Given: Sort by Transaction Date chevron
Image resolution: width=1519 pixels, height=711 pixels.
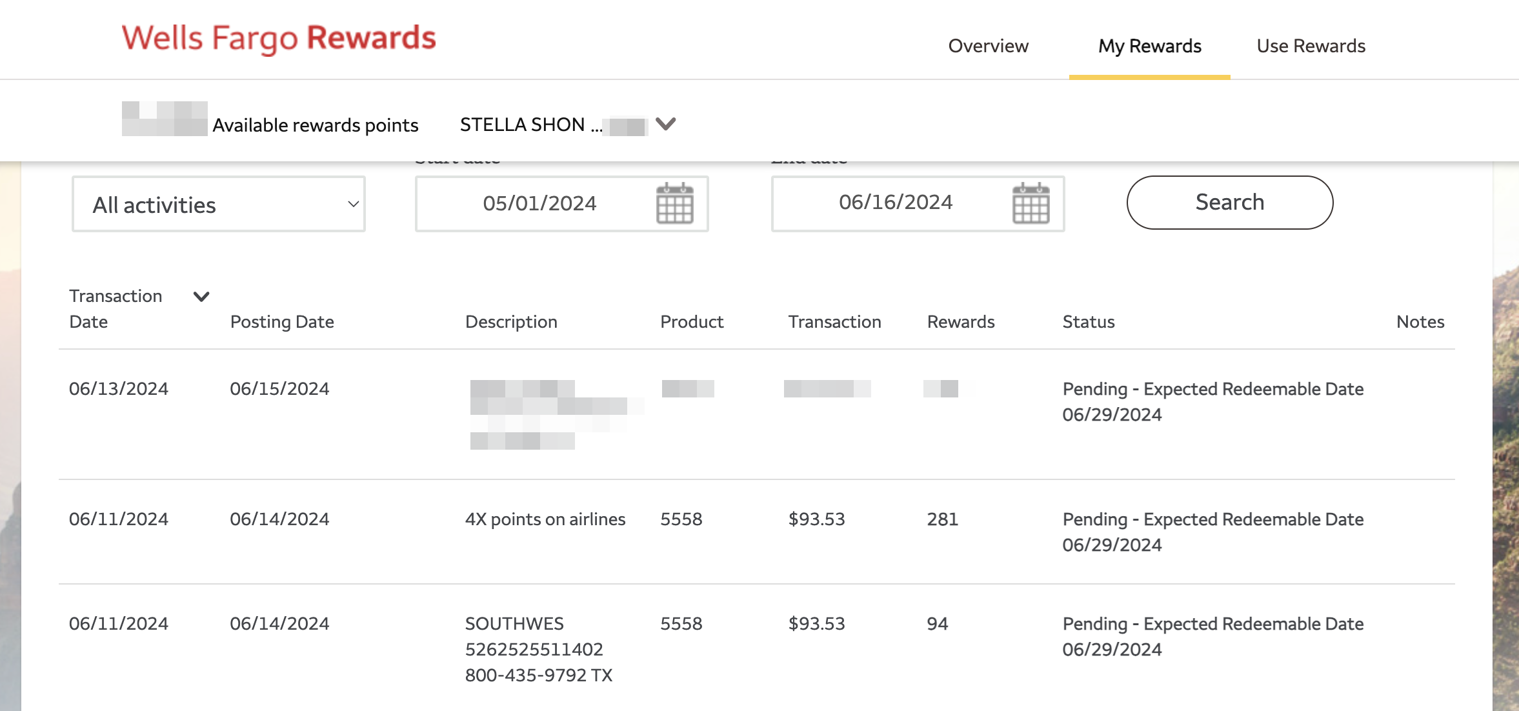Looking at the screenshot, I should click(x=201, y=296).
